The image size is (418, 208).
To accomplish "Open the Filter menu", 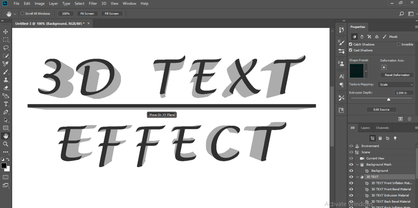I will click(93, 3).
